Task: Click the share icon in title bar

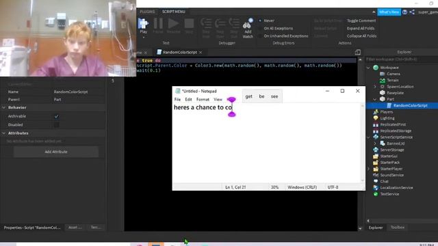Action: [412, 12]
